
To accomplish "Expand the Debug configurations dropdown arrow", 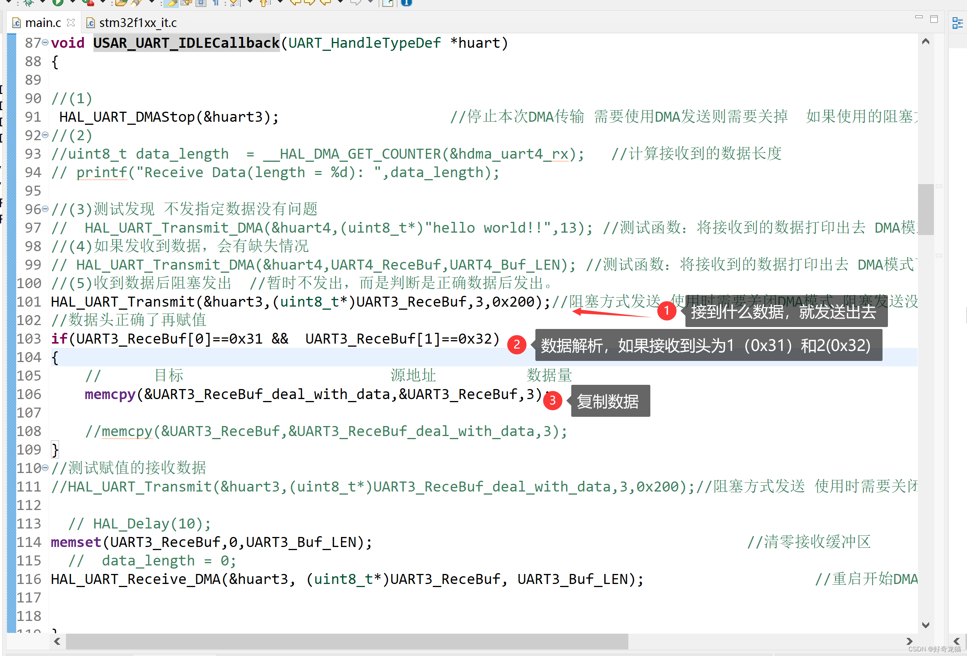I will click(x=42, y=2).
